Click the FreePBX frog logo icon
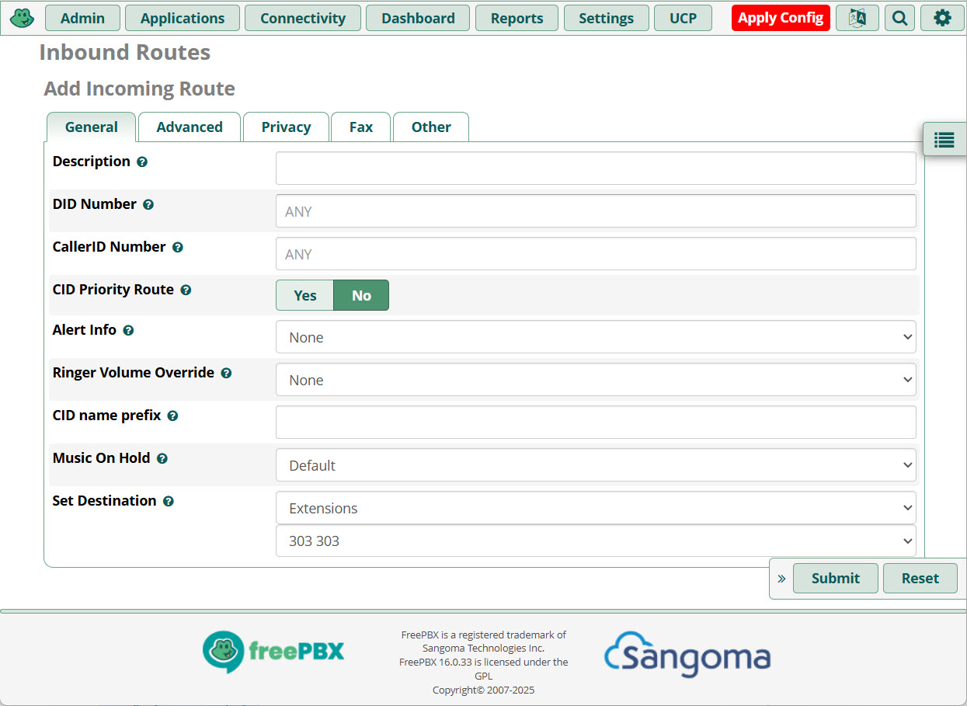This screenshot has width=967, height=706. 22,17
